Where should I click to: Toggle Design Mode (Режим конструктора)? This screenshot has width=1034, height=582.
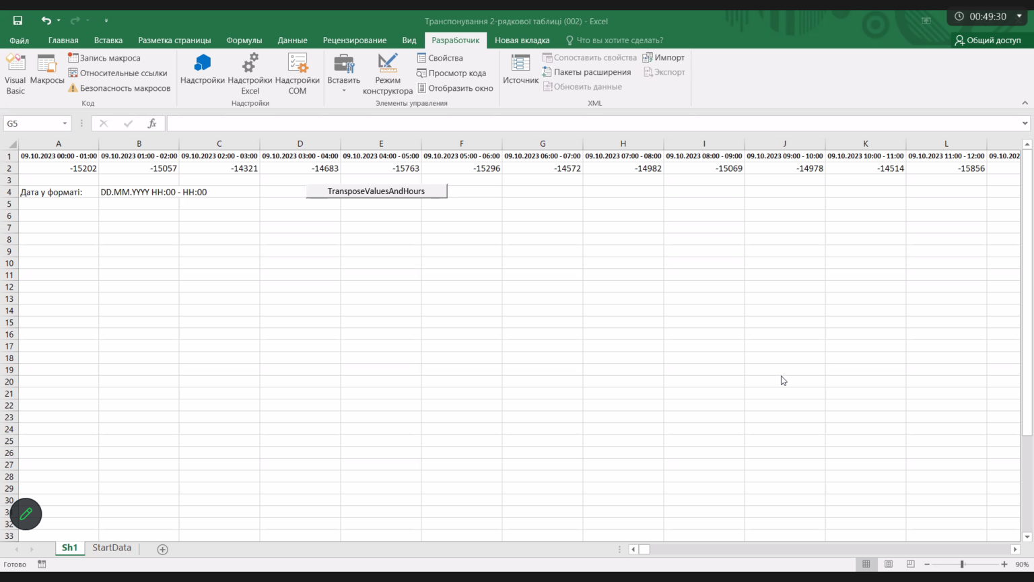387,74
